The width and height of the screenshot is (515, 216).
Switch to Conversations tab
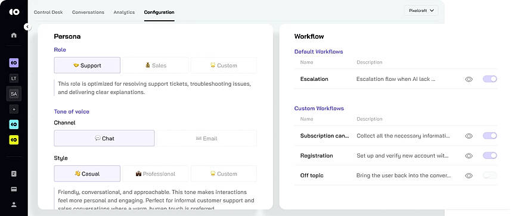click(88, 12)
